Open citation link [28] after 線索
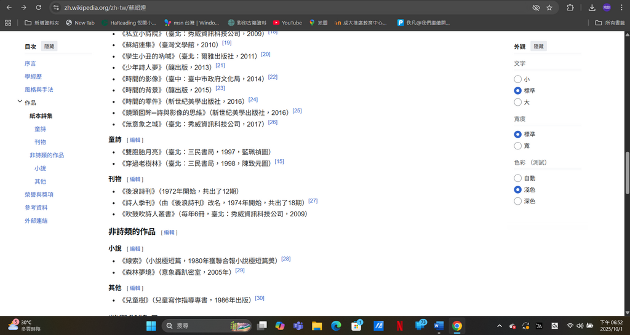Screen dimensions: 630x335 [285, 259]
